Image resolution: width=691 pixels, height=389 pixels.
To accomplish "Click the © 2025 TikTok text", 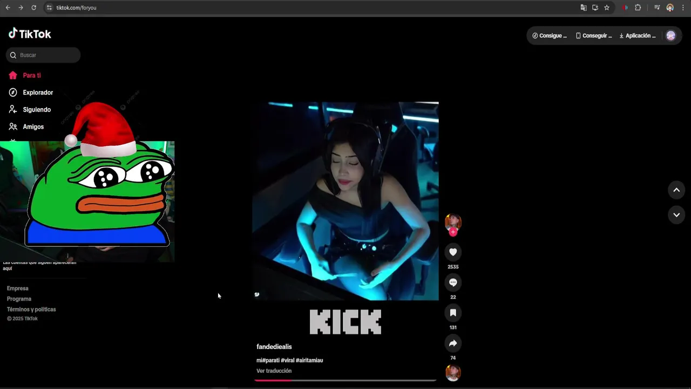I will pos(22,319).
